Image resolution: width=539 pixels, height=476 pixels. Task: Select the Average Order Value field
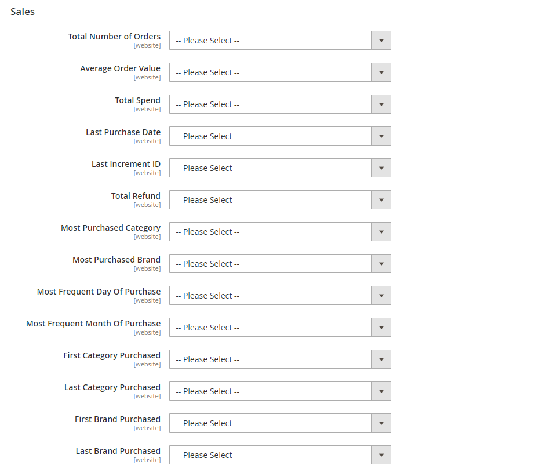[280, 72]
